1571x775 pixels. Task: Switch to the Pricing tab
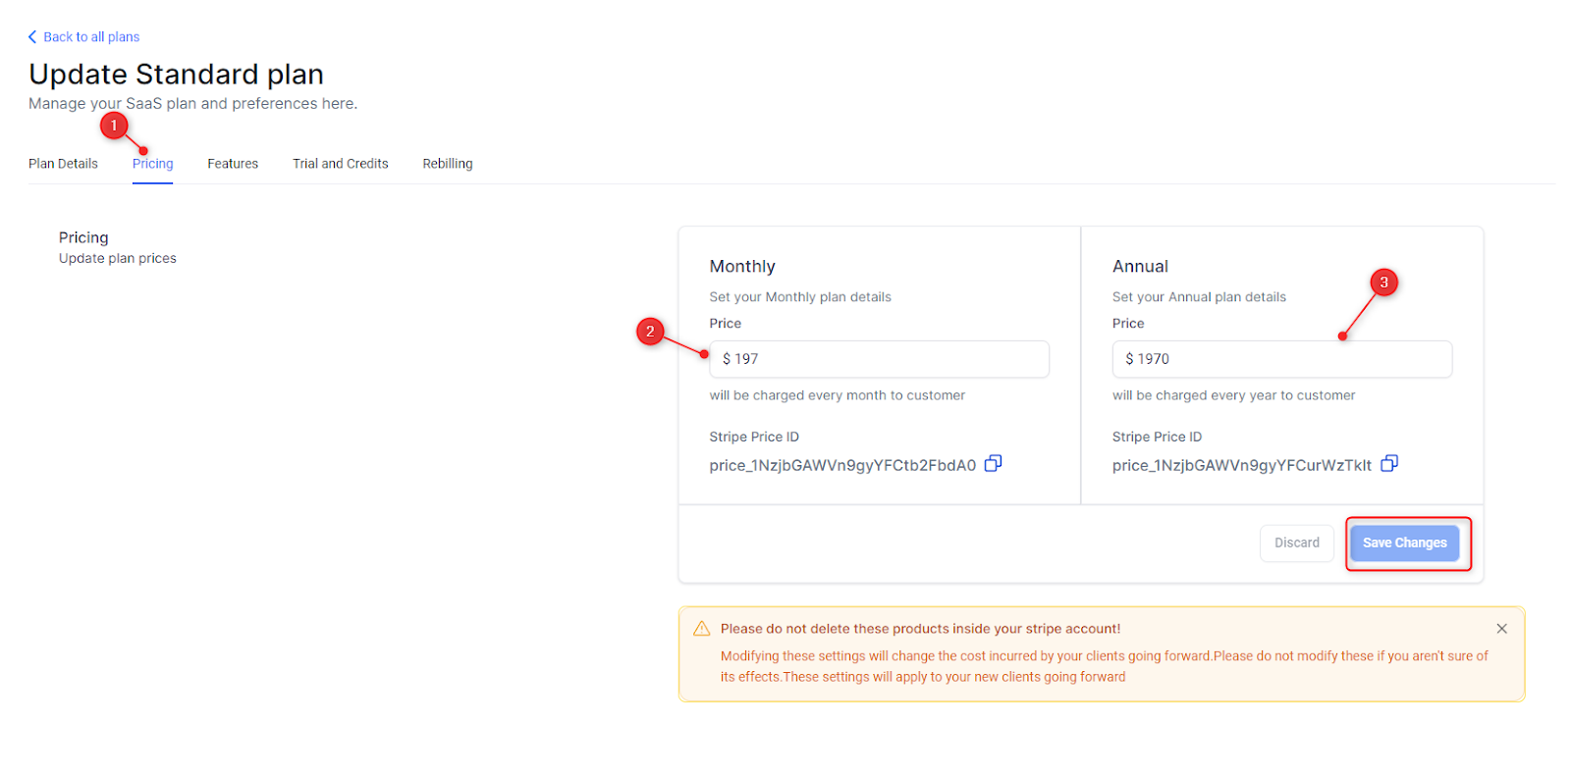click(x=152, y=164)
